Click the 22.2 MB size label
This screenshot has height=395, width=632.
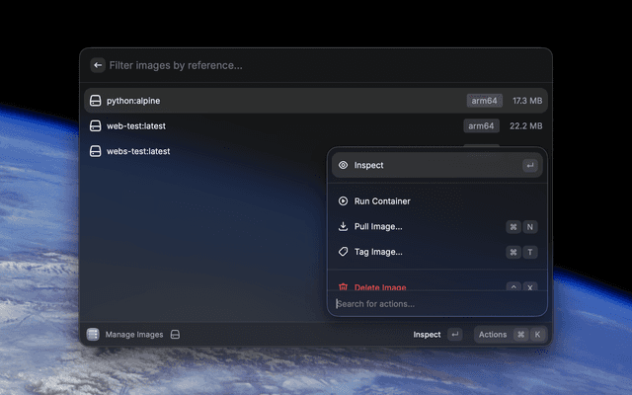(525, 125)
